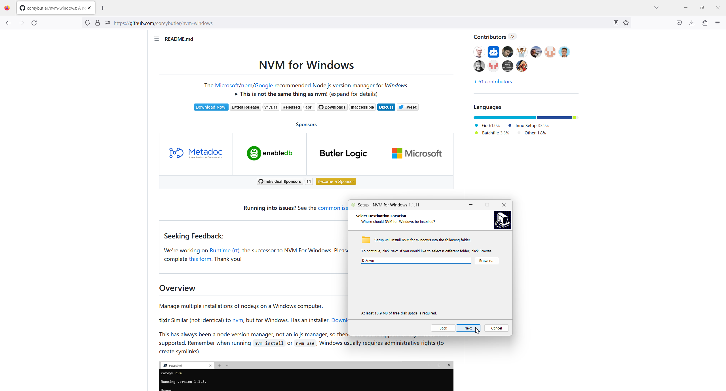Screen dimensions: 726x391
Task: Click the Next button in the installer
Action: pos(468,328)
